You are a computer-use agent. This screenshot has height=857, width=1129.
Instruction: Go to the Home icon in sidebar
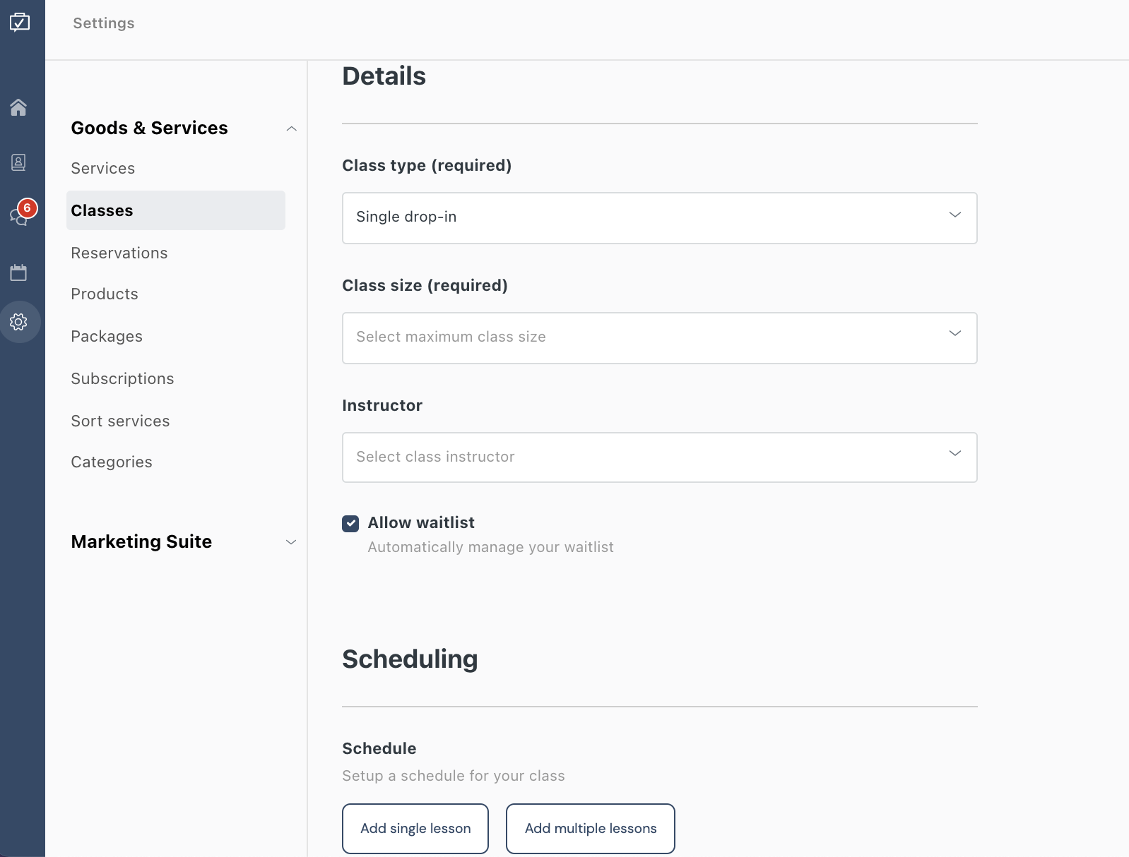tap(18, 107)
